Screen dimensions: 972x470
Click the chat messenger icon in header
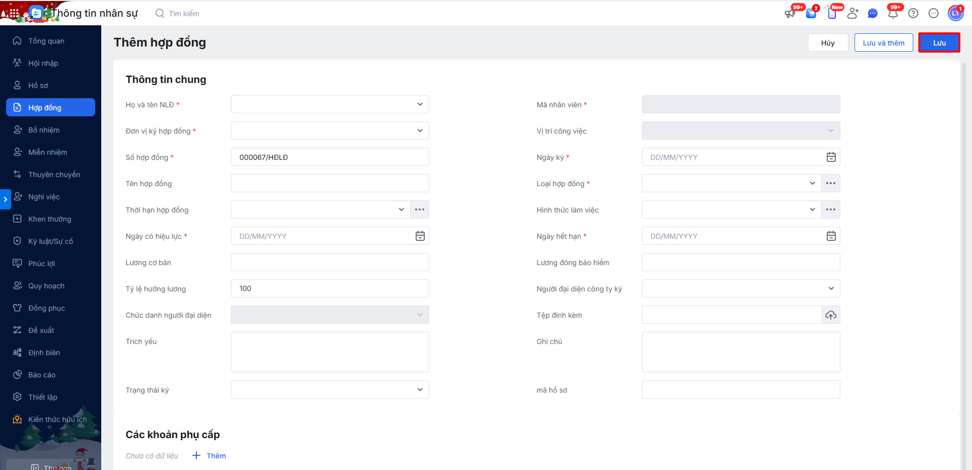pyautogui.click(x=872, y=14)
